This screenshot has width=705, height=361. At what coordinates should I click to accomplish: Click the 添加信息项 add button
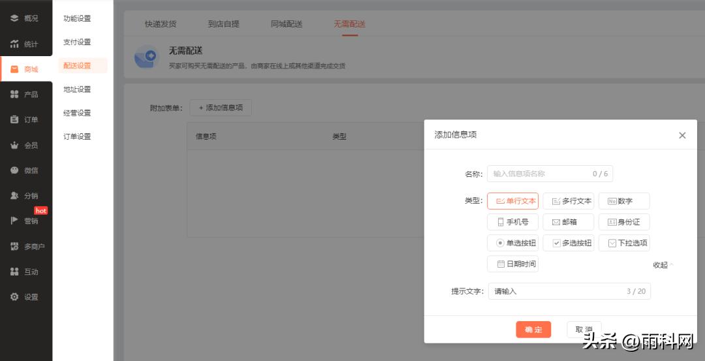click(x=221, y=108)
